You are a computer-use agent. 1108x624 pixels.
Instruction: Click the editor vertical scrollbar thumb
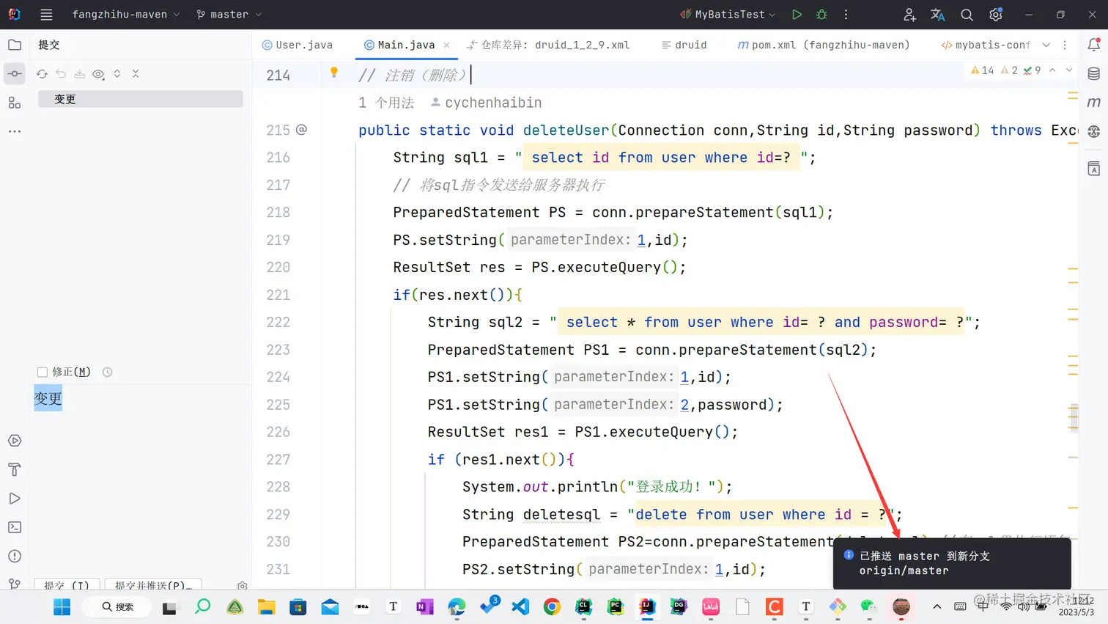[1074, 417]
